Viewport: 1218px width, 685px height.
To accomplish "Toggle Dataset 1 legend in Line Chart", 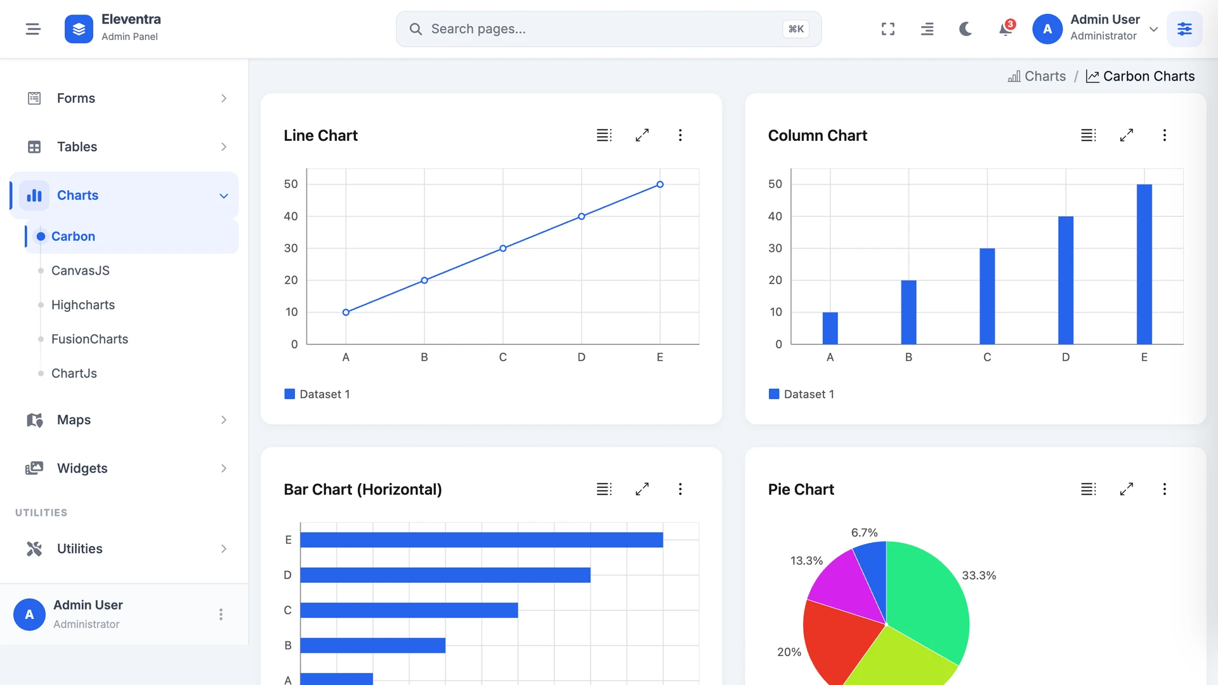I will tap(317, 395).
